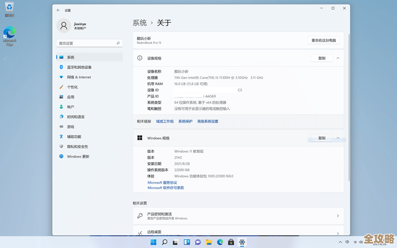This screenshot has width=397, height=248.
Task: Open the Start menu from the taskbar
Action: 153,242
